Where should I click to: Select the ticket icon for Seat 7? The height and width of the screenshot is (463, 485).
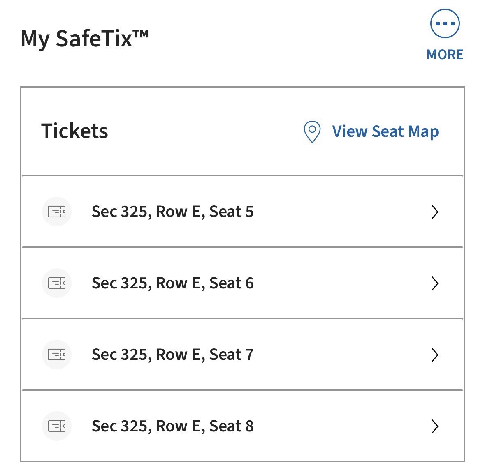[57, 354]
